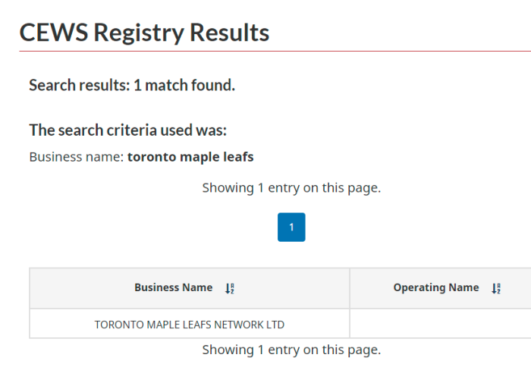This screenshot has height=367, width=531.
Task: Click "The search criteria used was:" heading
Action: pos(128,130)
